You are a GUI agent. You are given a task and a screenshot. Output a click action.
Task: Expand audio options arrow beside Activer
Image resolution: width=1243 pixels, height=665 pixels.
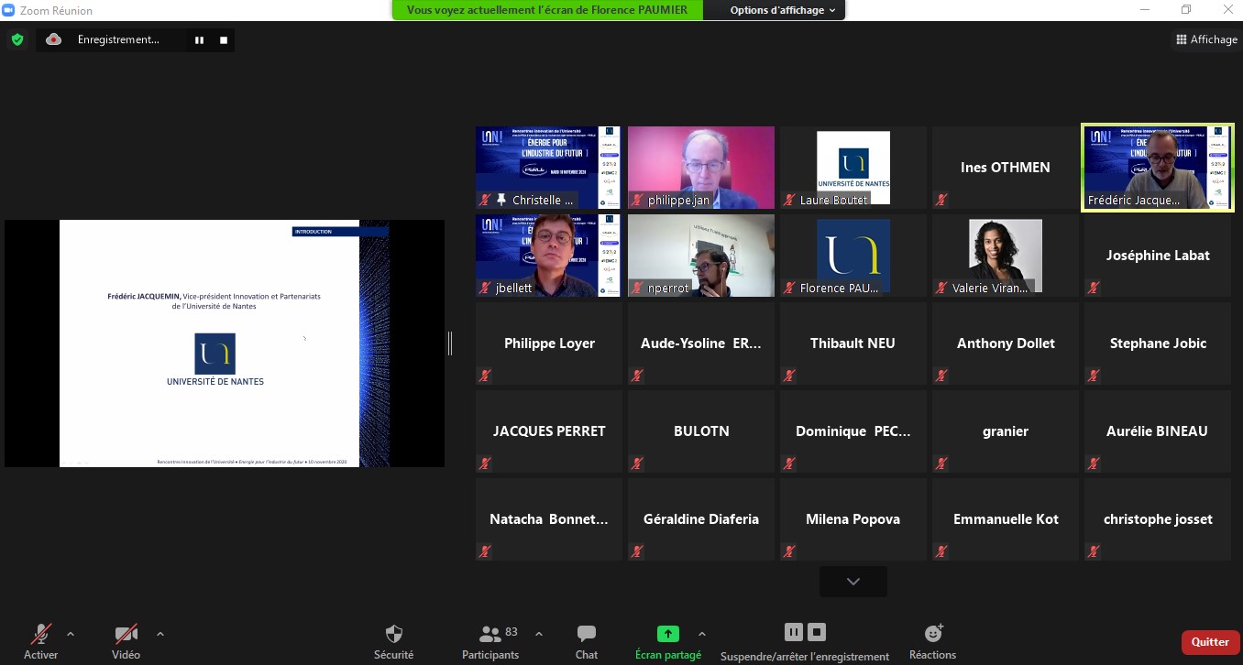tap(71, 633)
